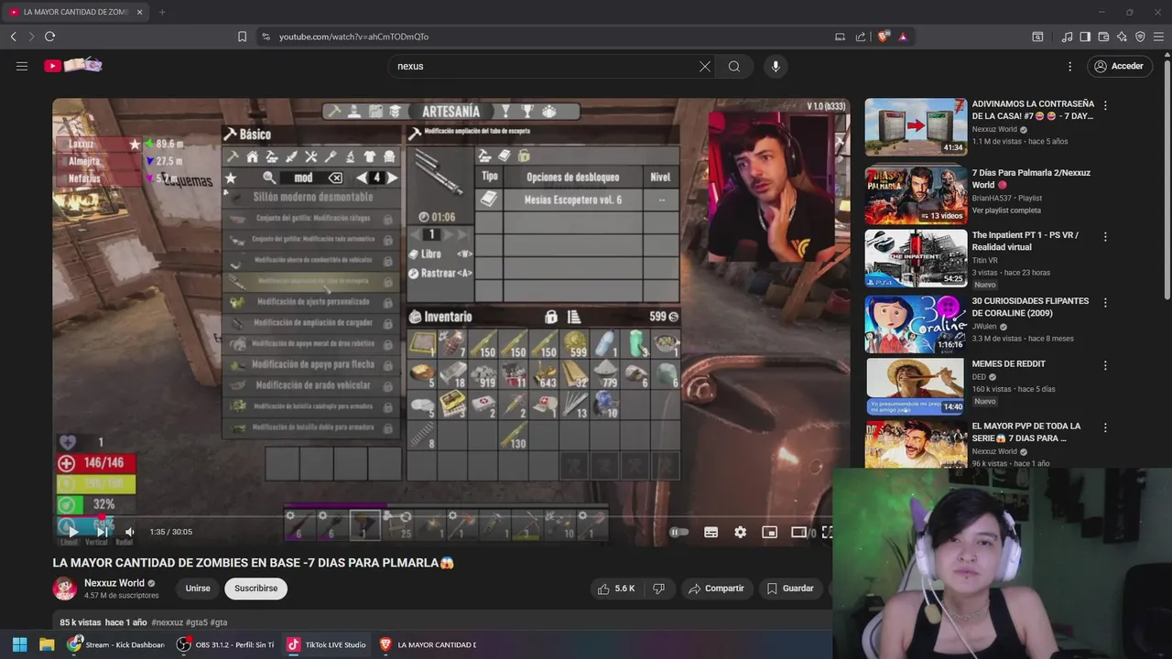
Task: Go to YouTube home via logo
Action: (x=72, y=65)
